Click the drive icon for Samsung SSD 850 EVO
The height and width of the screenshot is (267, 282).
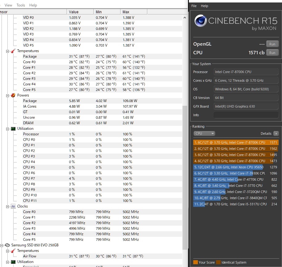coord(7,245)
